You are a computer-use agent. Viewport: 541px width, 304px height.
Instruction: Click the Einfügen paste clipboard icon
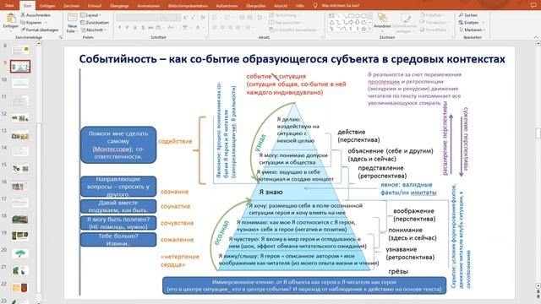point(11,19)
